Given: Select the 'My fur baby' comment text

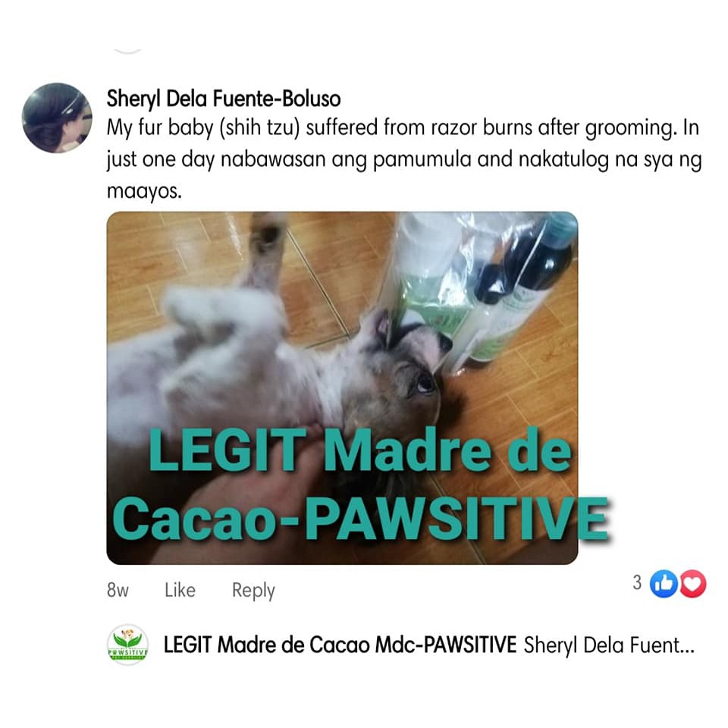Looking at the screenshot, I should tap(403, 158).
